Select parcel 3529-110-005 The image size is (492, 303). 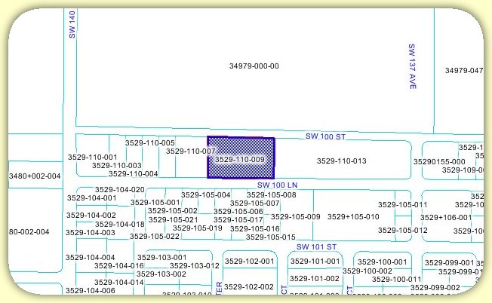(150, 142)
